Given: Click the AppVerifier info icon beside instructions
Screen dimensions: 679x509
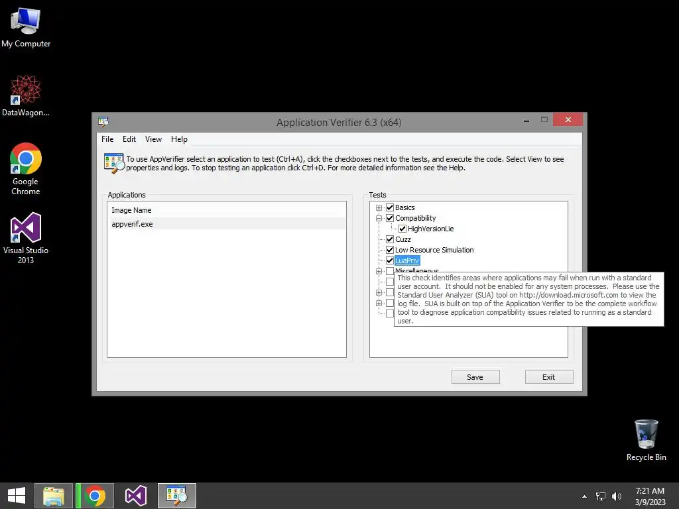Looking at the screenshot, I should (114, 163).
